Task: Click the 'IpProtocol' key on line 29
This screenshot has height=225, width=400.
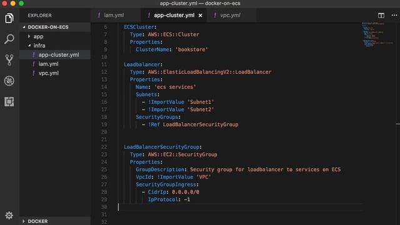Action: (163, 199)
